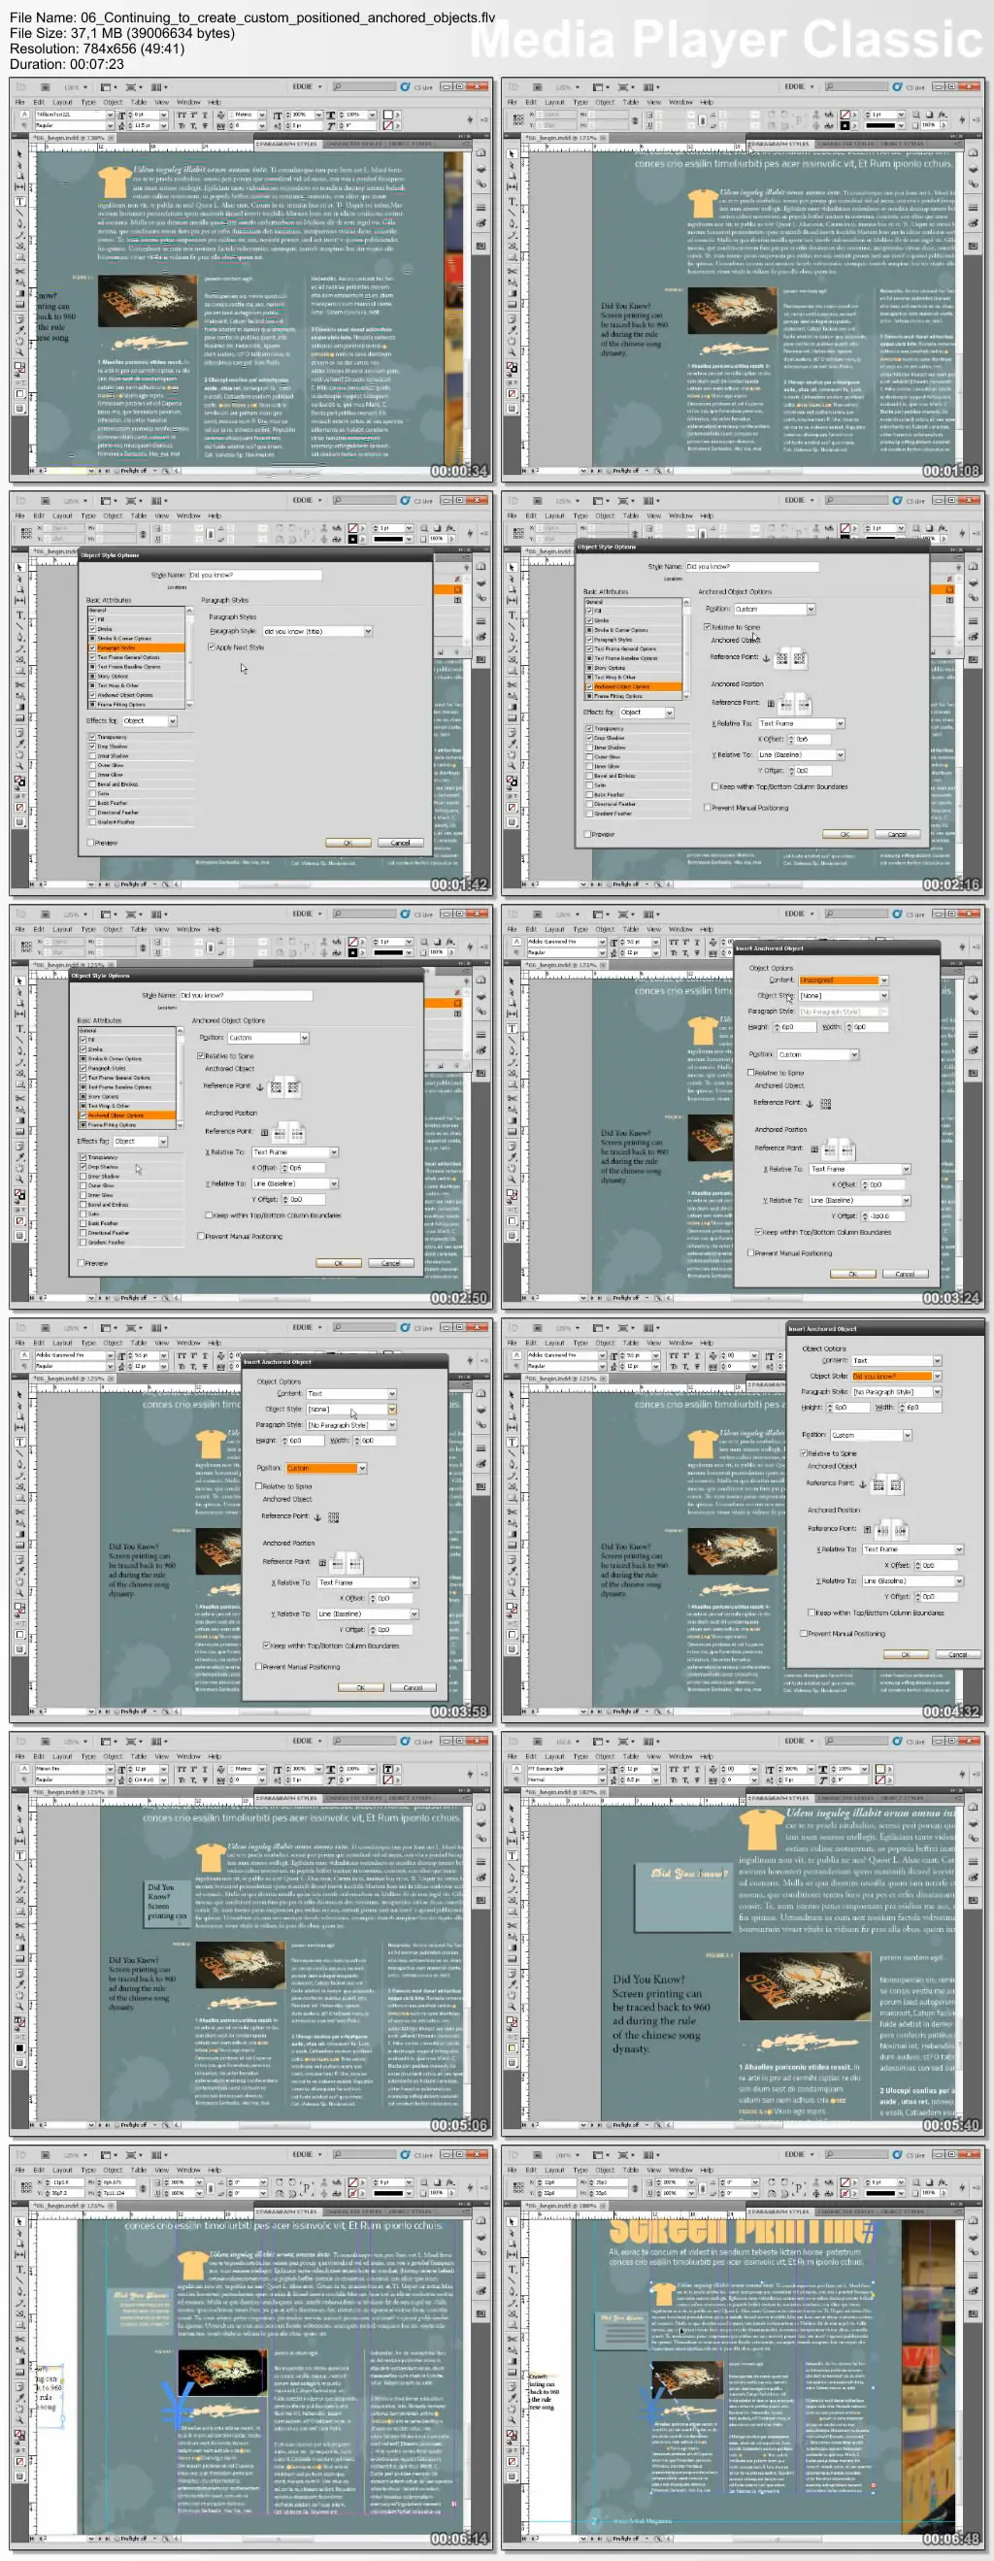Screen dimensions: 994x2561
Task: Uncheck Fill attribute in 00:01:42 dialog
Action: (x=92, y=620)
